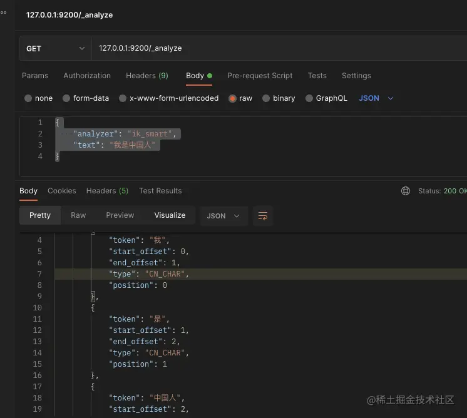Switch to the Authorization tab

pos(87,76)
